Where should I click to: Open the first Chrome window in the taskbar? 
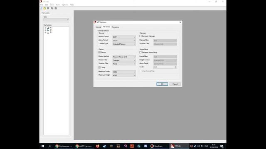click(64, 146)
